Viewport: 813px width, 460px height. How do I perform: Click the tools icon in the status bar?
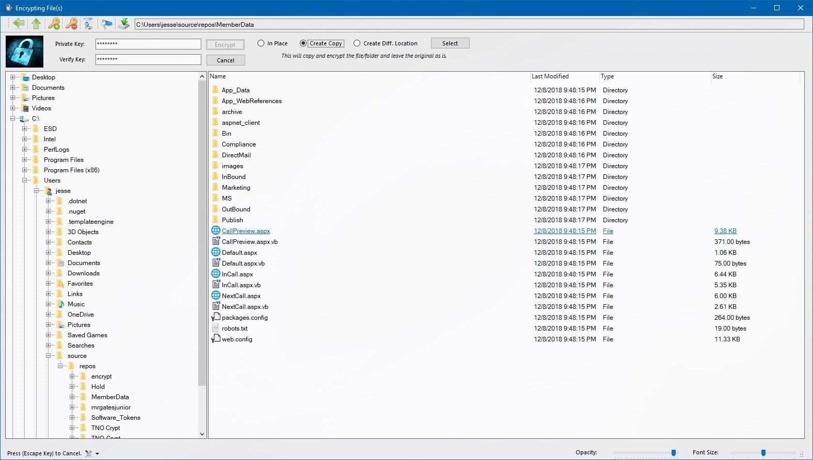88,453
